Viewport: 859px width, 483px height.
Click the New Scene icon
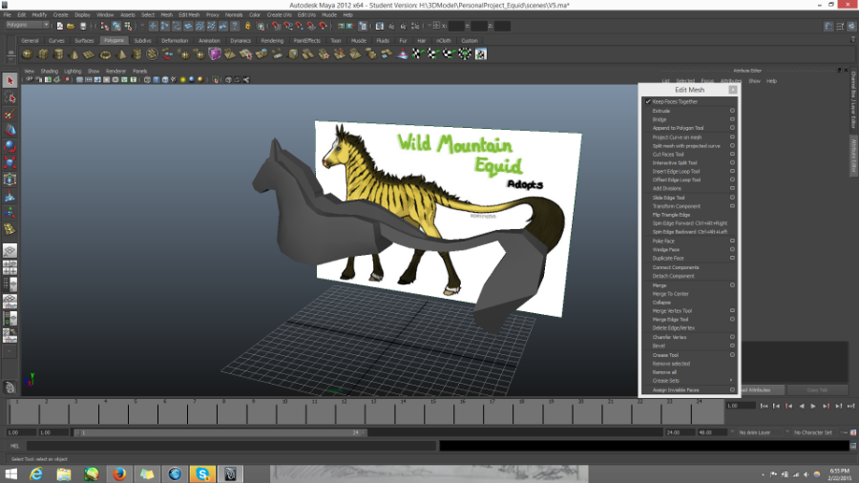point(60,26)
